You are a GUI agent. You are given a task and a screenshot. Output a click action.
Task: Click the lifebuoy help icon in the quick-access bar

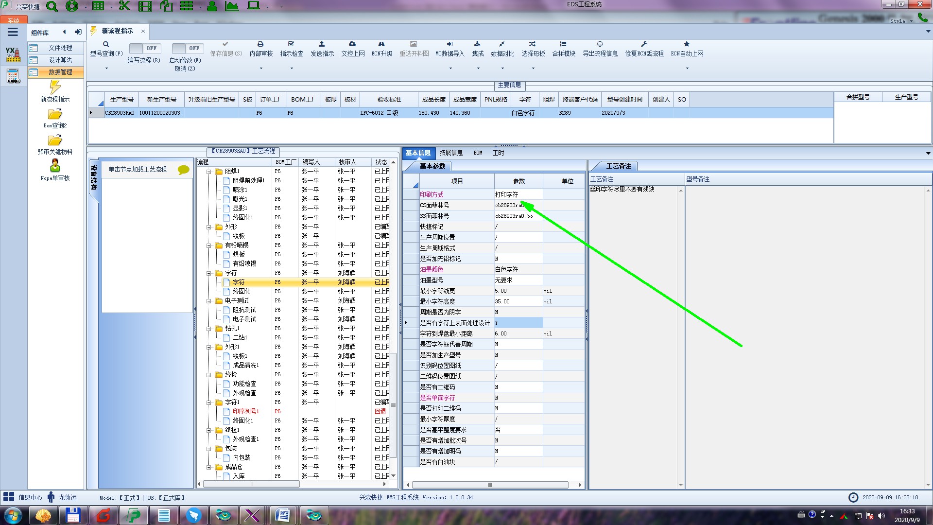tap(72, 6)
